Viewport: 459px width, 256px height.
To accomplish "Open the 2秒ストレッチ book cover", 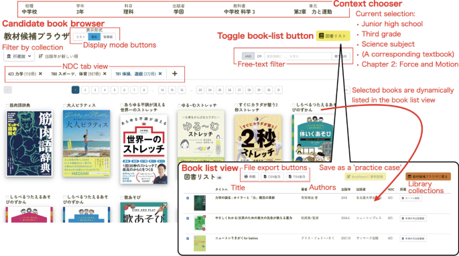I will tap(258, 138).
